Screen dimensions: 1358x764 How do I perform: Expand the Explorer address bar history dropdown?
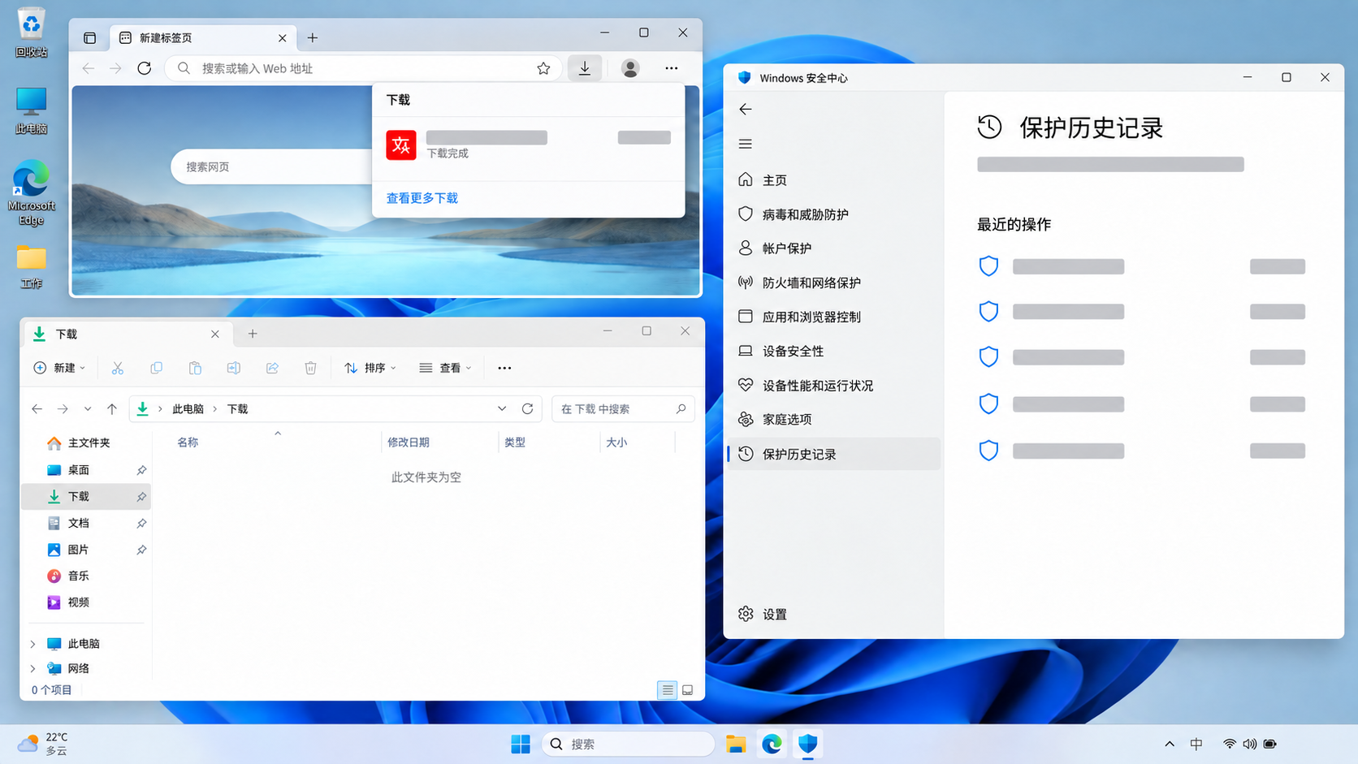click(x=502, y=408)
